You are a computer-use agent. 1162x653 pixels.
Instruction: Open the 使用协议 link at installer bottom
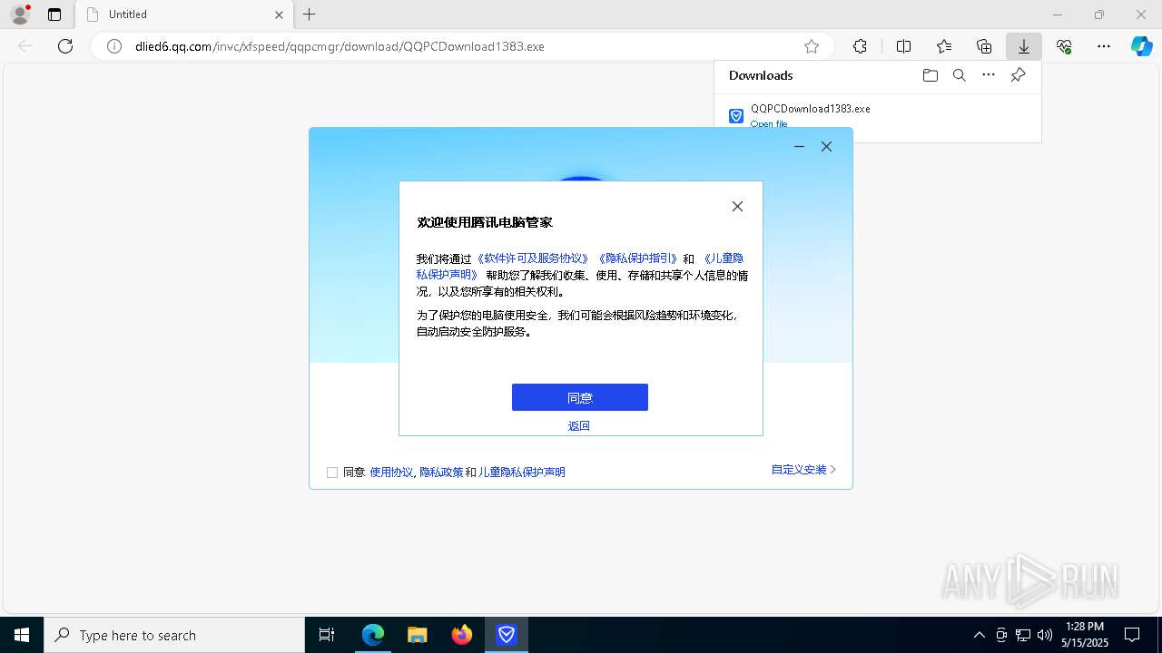coord(391,473)
